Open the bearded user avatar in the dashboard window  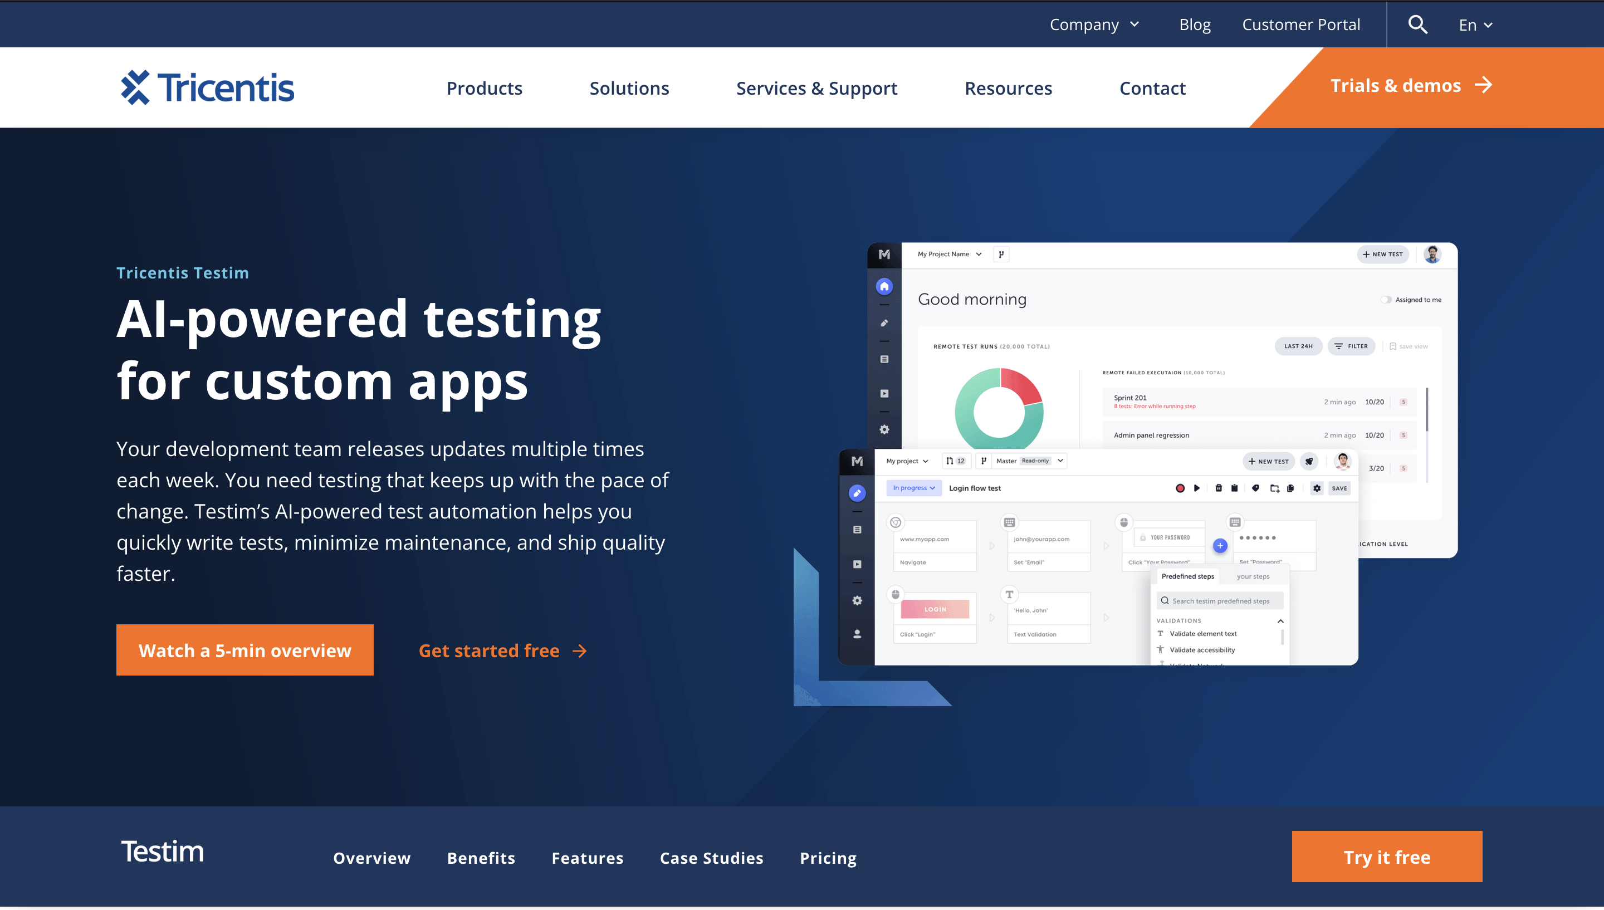1432,255
